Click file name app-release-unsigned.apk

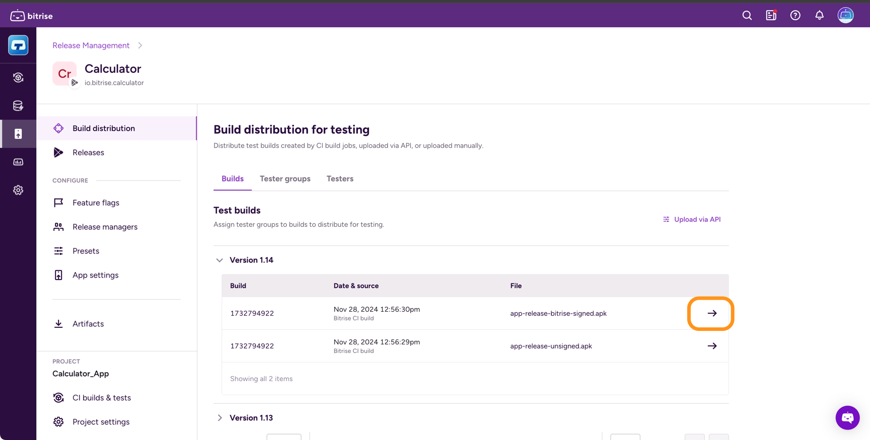point(551,346)
